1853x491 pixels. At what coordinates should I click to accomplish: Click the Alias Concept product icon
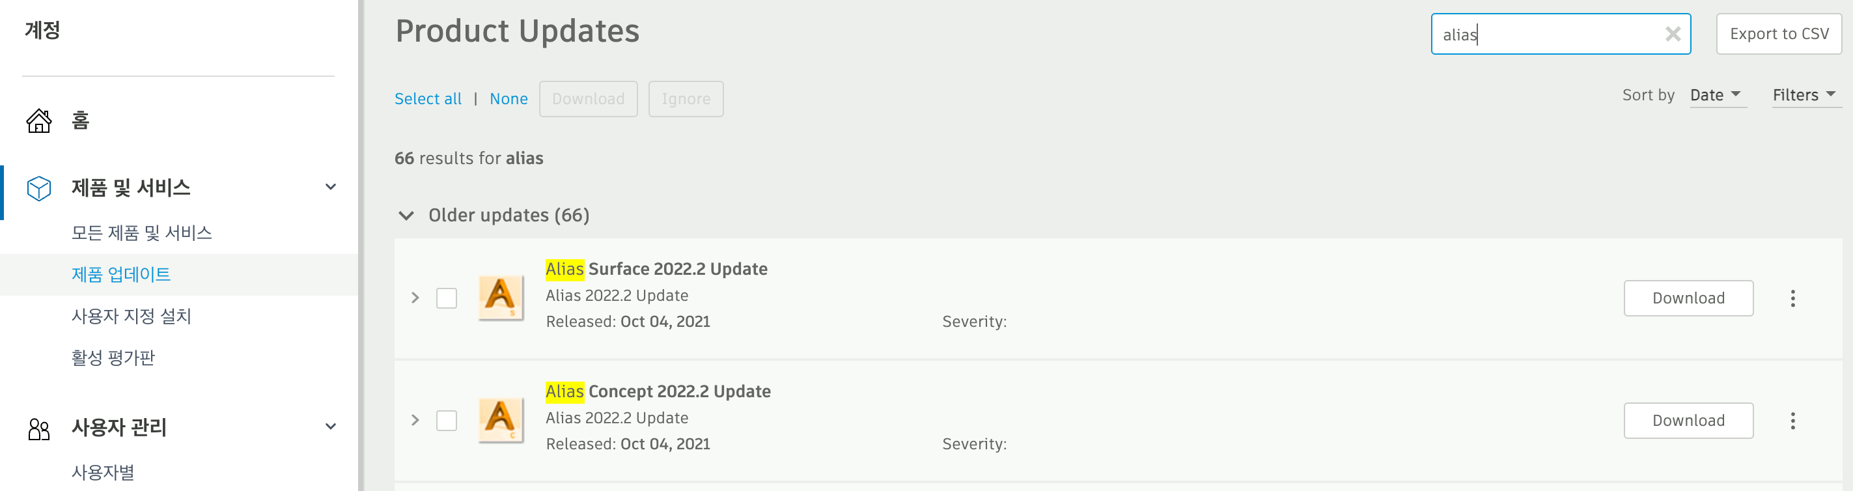coord(501,420)
